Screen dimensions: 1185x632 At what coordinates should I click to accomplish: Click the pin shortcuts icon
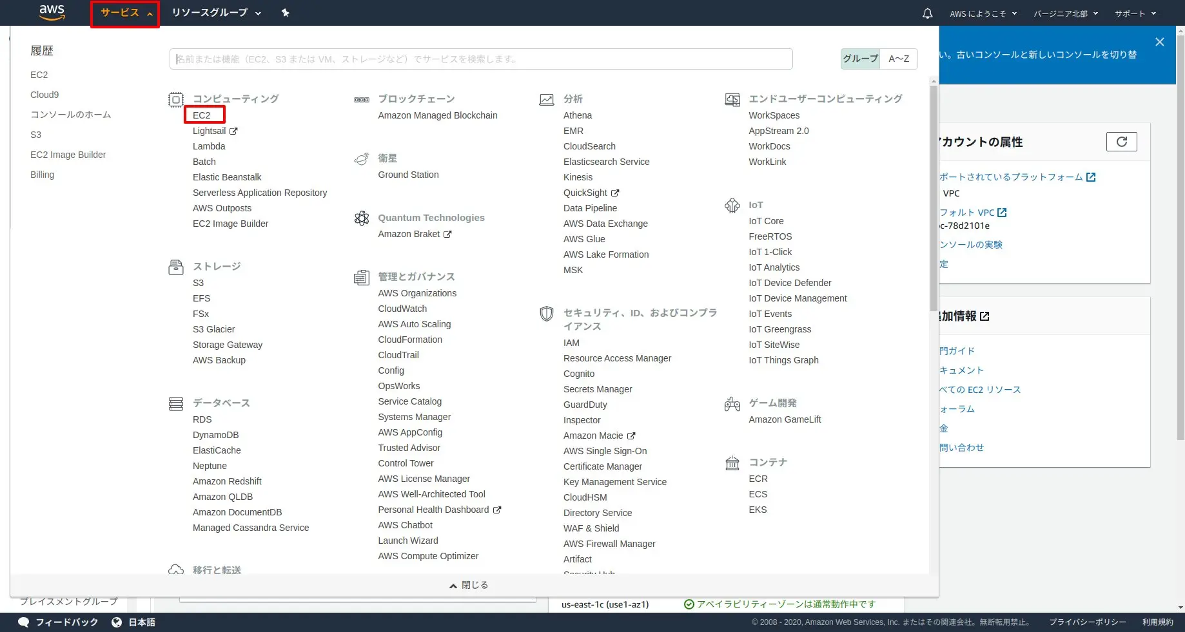coord(285,13)
